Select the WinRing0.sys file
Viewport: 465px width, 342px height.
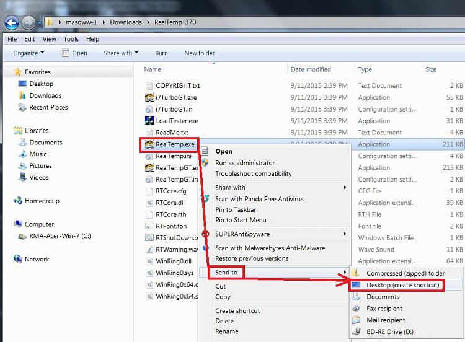[x=175, y=273]
